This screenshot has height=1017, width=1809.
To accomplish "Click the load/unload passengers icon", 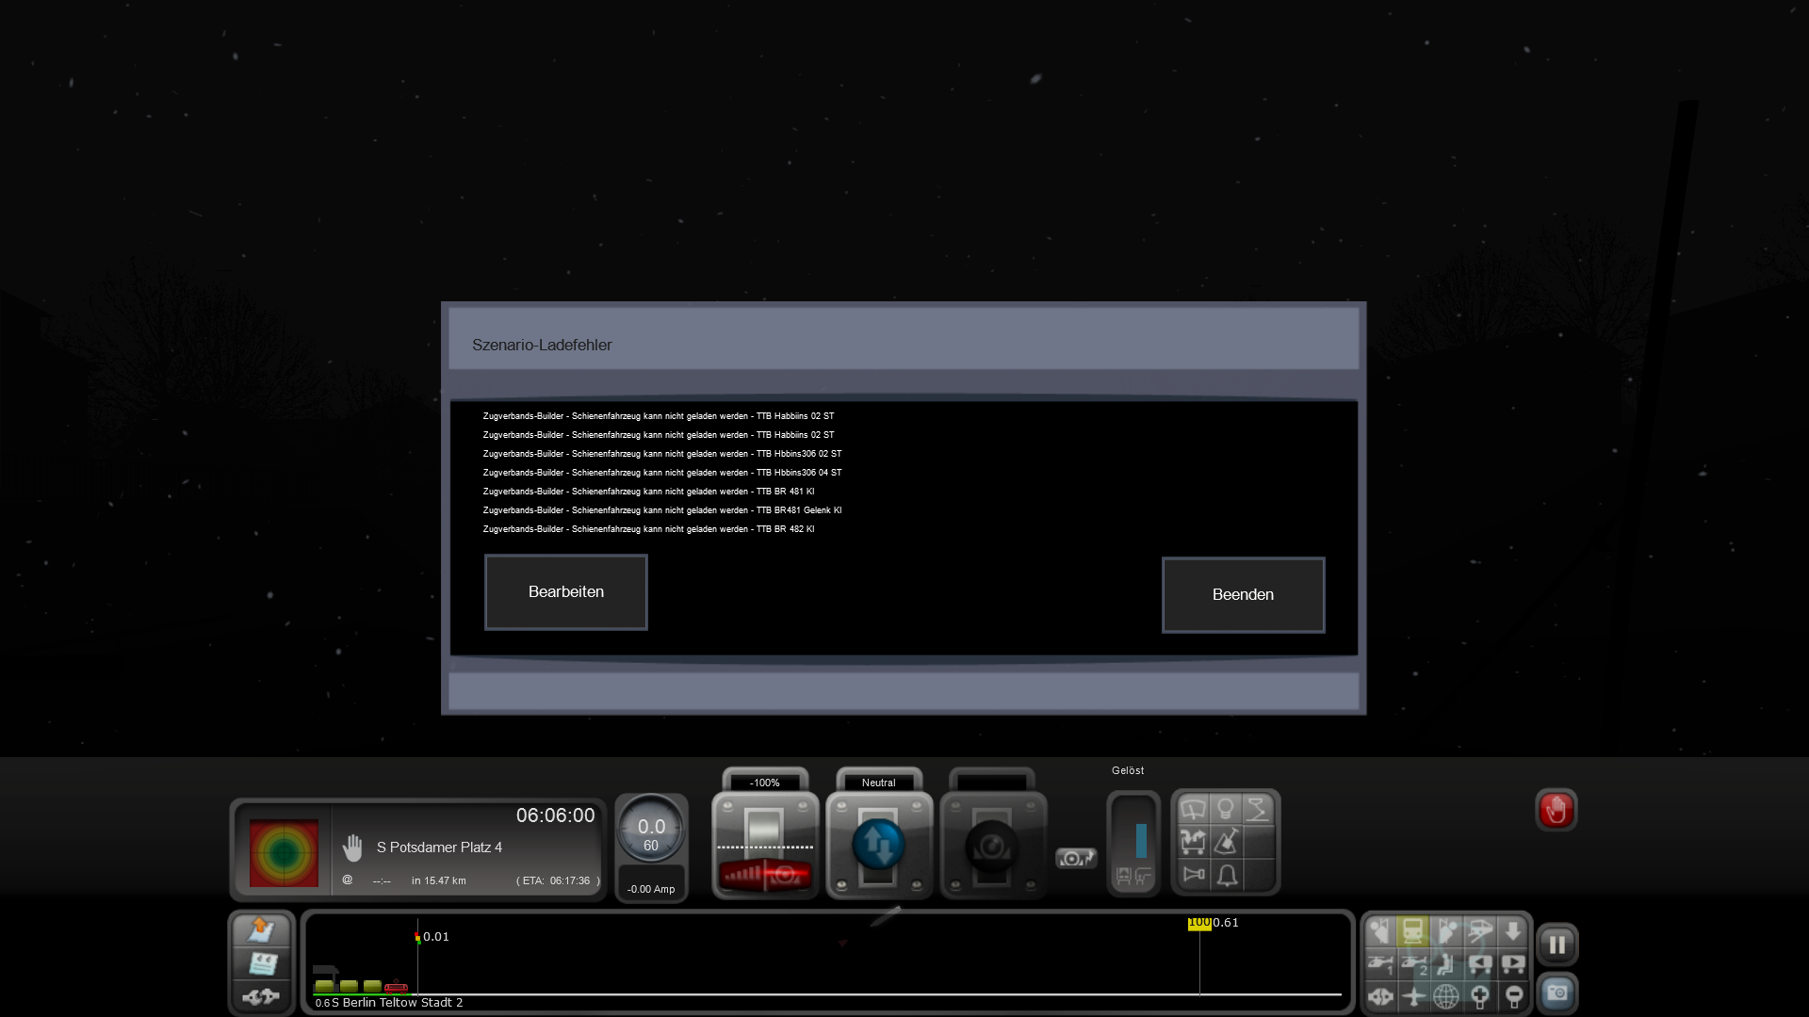I will point(1193,842).
